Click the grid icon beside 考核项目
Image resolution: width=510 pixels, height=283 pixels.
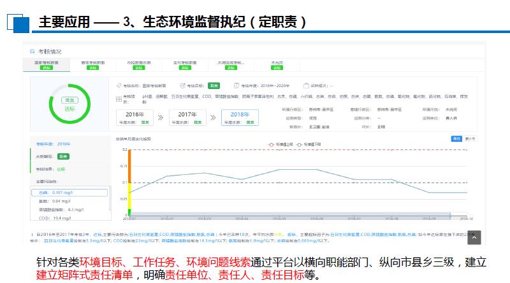click(119, 97)
